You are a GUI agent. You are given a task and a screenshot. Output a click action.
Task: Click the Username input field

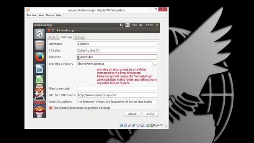point(117,44)
